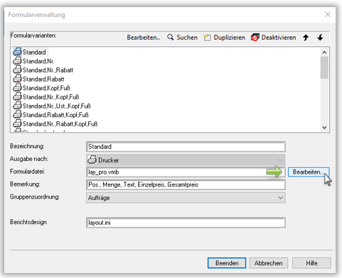Image resolution: width=342 pixels, height=278 pixels.
Task: Click into the Bezeichnung field
Action: coord(186,147)
